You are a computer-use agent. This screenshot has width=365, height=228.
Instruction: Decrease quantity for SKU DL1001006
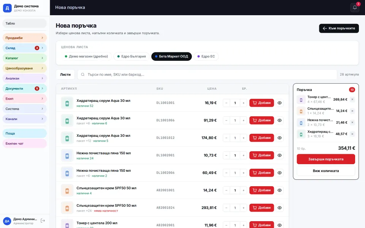pyautogui.click(x=226, y=120)
